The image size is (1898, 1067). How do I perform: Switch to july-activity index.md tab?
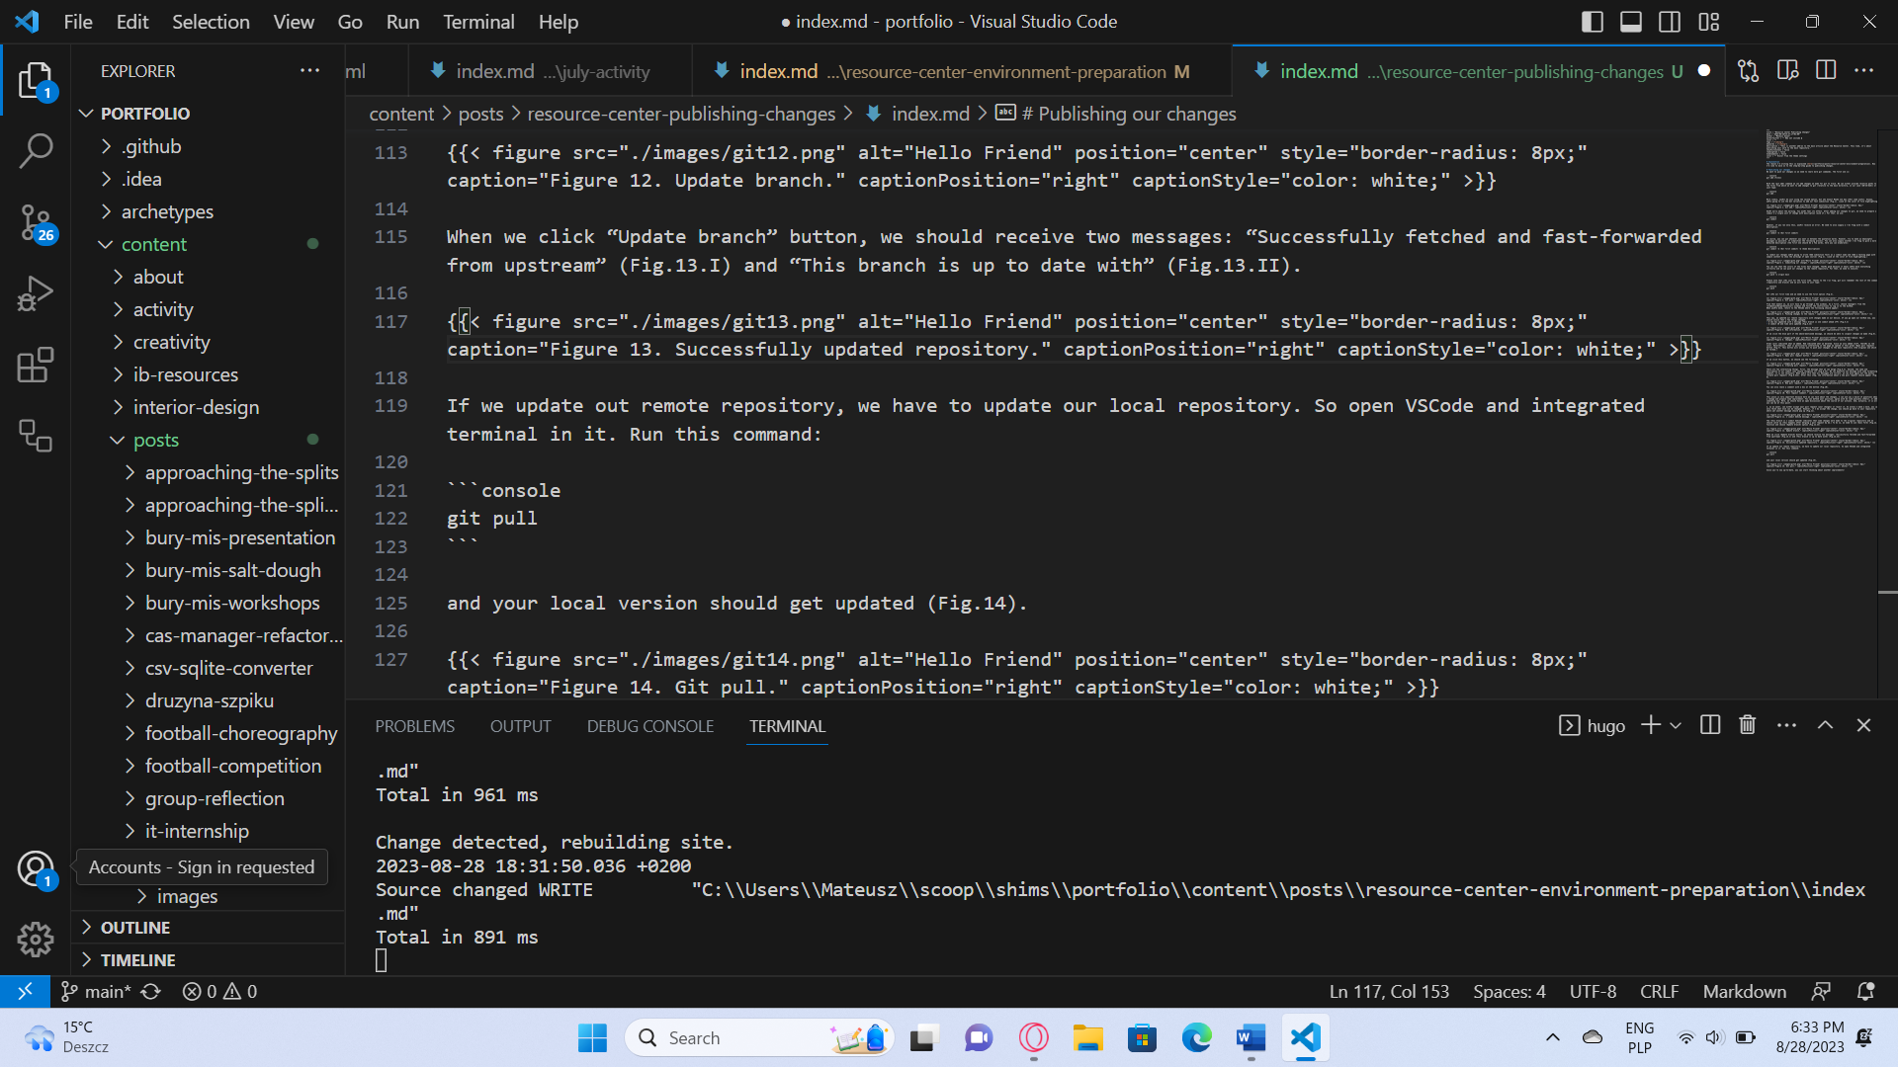[x=550, y=71]
